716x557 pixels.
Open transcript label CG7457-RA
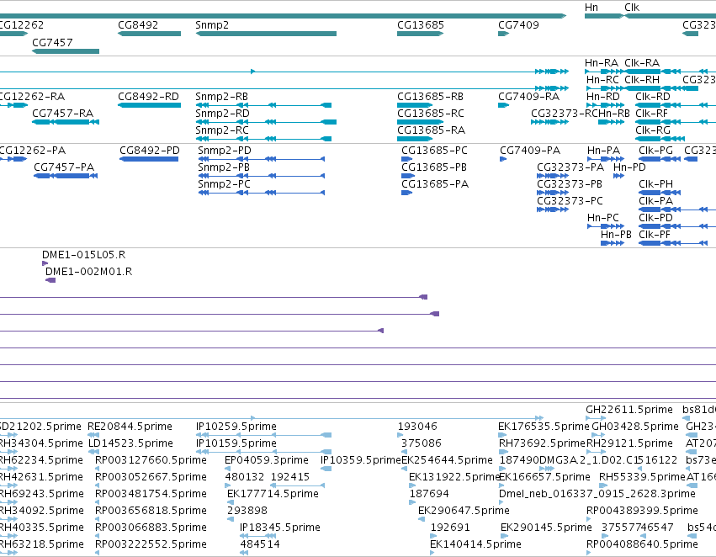[62, 114]
